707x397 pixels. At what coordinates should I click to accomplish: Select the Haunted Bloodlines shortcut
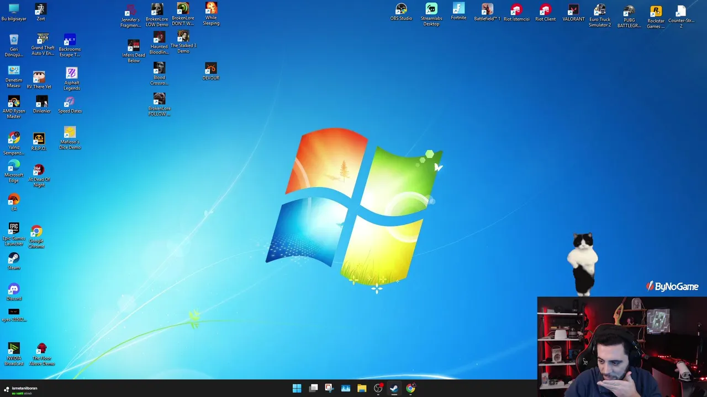tap(159, 43)
